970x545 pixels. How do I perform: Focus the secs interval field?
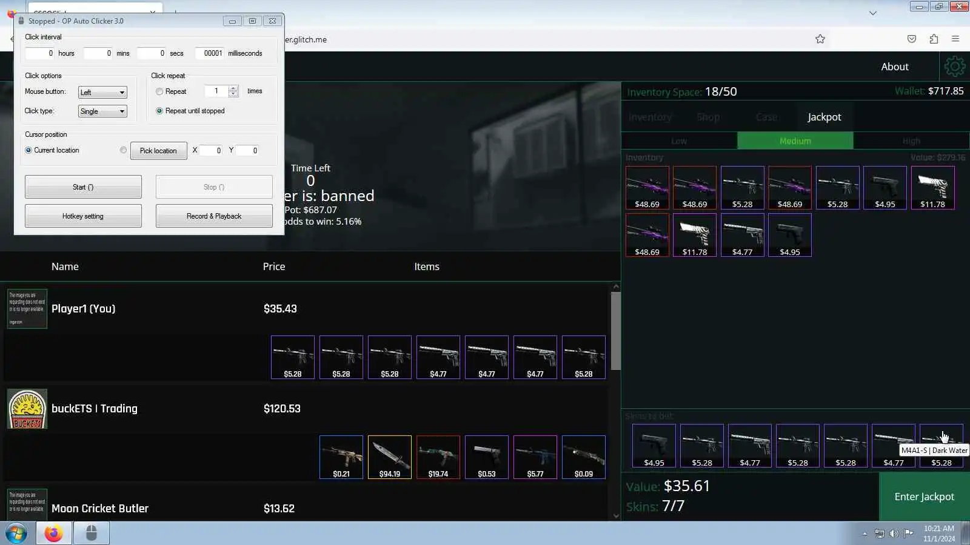tap(152, 53)
